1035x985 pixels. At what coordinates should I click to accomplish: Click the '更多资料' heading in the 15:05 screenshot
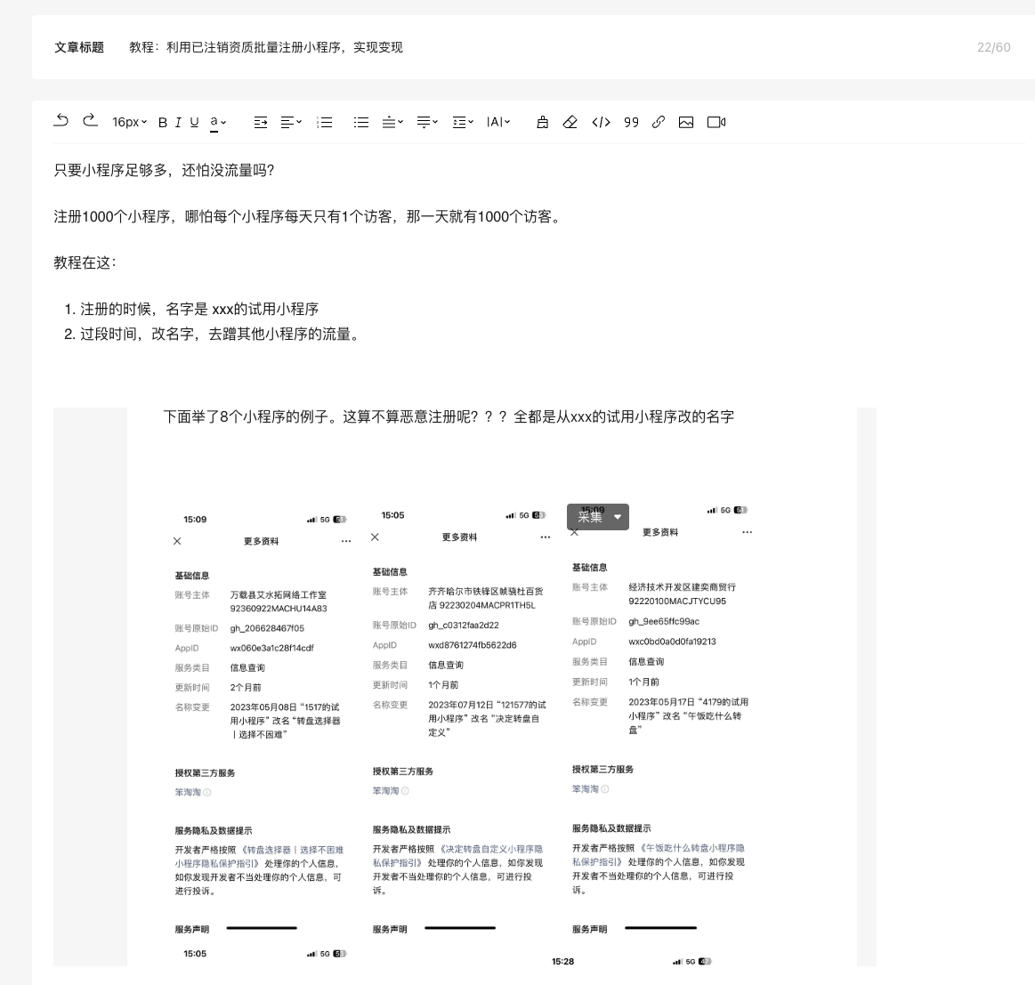pyautogui.click(x=459, y=537)
